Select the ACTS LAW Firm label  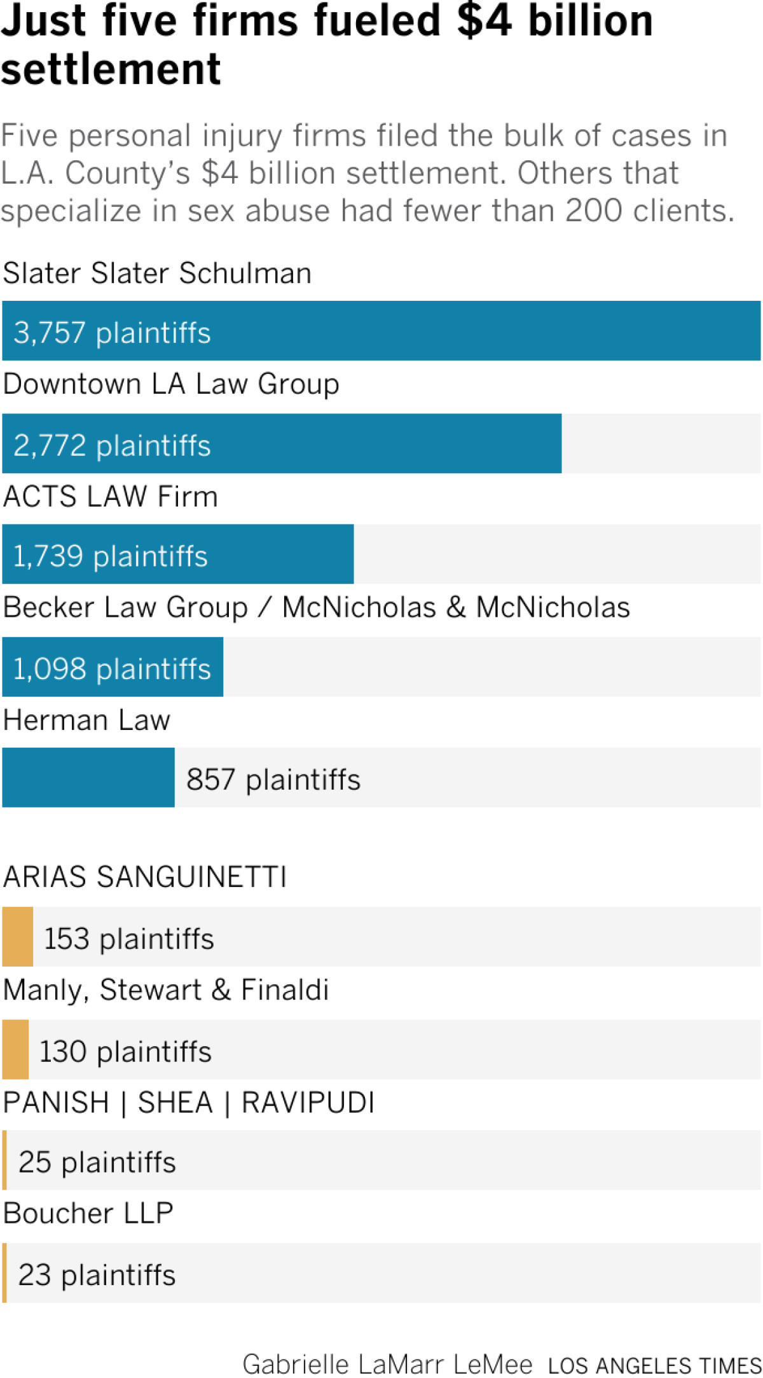111,497
